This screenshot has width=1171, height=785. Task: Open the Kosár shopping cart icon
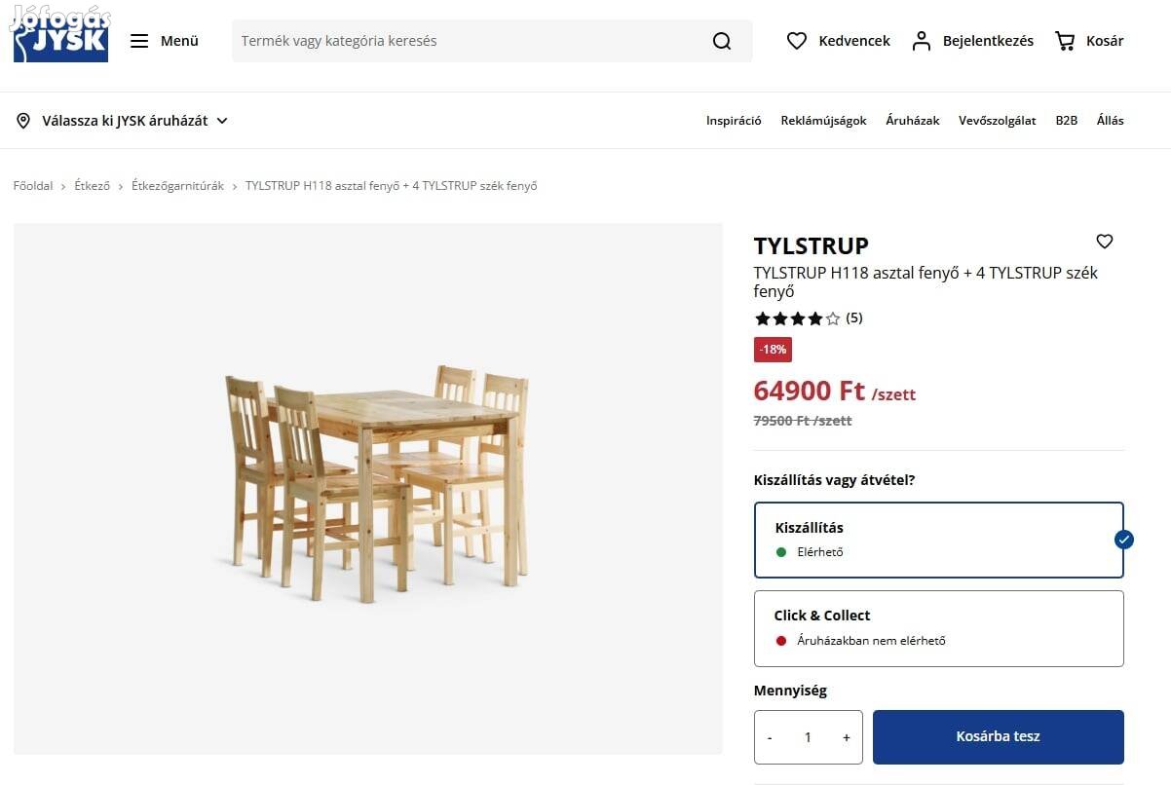point(1065,41)
